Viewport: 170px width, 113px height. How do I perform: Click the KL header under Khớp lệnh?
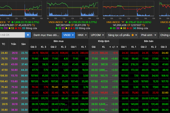pyautogui.click(x=104, y=47)
